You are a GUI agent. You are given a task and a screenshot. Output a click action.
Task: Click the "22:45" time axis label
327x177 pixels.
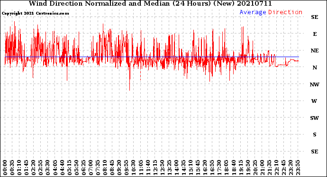283,168
